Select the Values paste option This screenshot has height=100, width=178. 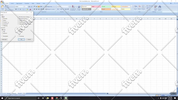(x=2, y=20)
